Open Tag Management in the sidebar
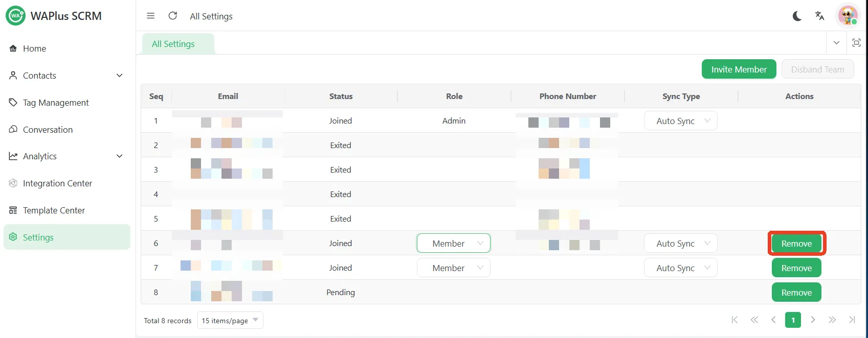868x338 pixels. 56,103
